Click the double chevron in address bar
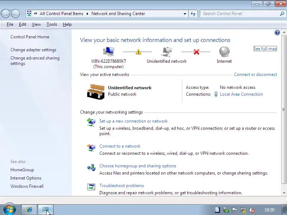The width and height of the screenshot is (287, 215). click(x=36, y=14)
